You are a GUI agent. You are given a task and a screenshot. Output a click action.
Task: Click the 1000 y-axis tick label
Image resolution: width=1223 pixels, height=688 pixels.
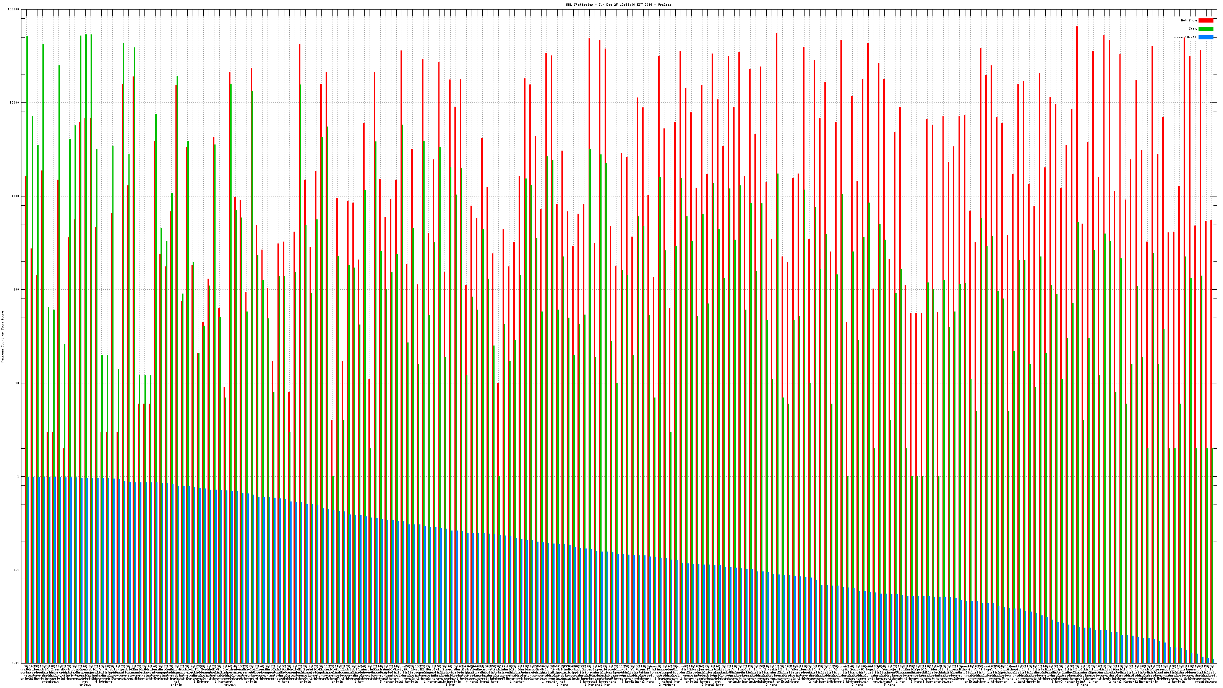(15, 196)
